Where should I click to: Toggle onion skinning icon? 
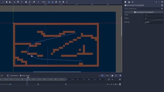(112, 76)
